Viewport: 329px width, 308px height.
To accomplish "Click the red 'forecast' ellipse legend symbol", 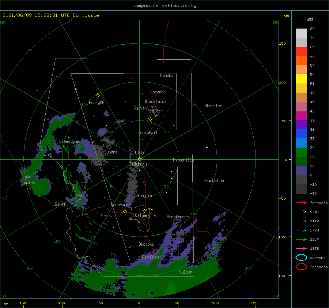I will tap(301, 267).
